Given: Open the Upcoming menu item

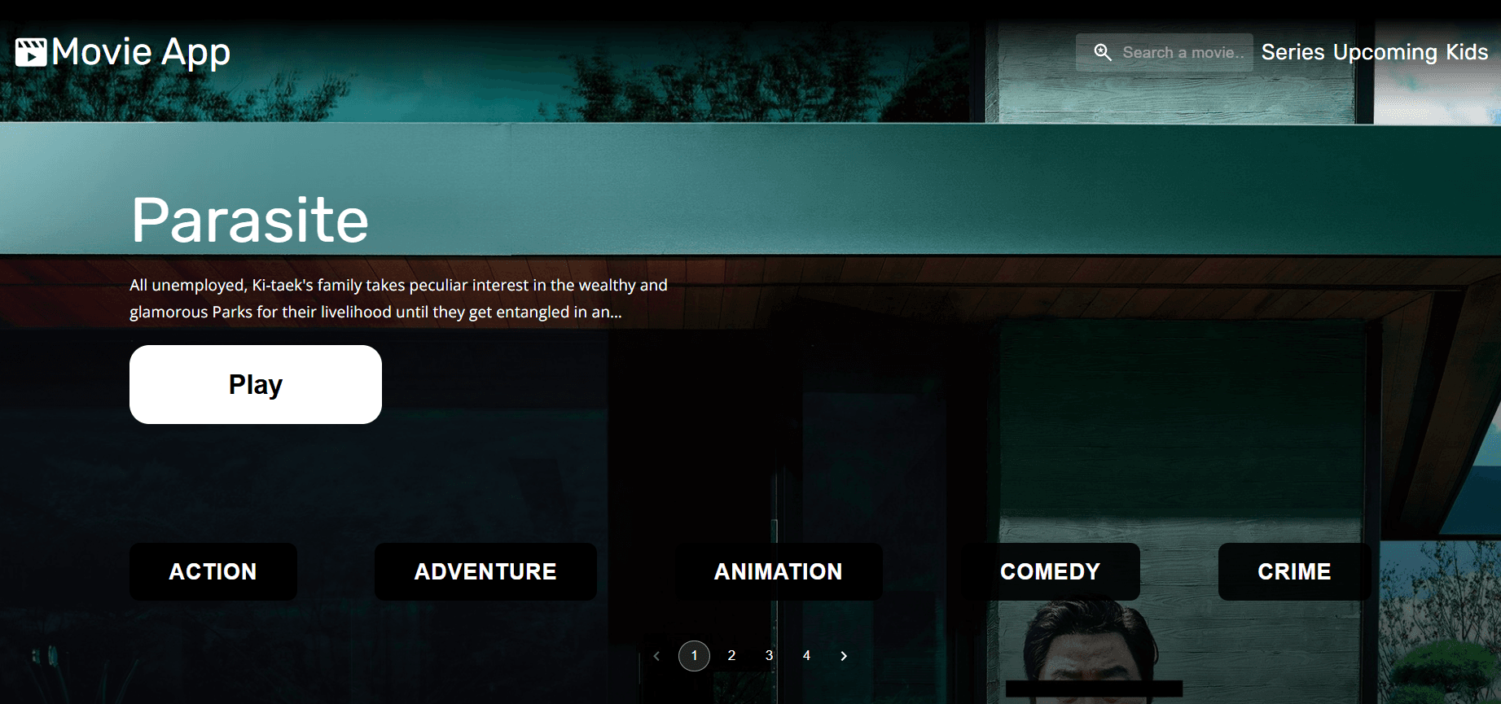Looking at the screenshot, I should (x=1385, y=52).
